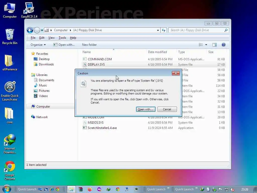Open the network tray icon
The image size is (257, 193).
coord(226,189)
